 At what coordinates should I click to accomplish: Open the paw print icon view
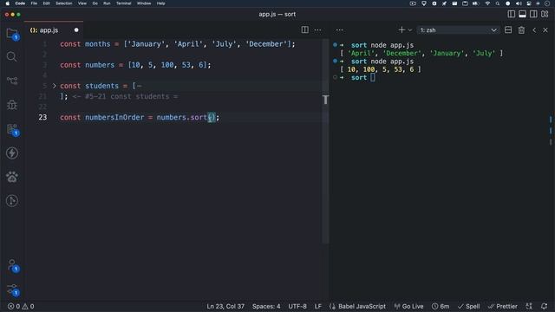coord(12,177)
